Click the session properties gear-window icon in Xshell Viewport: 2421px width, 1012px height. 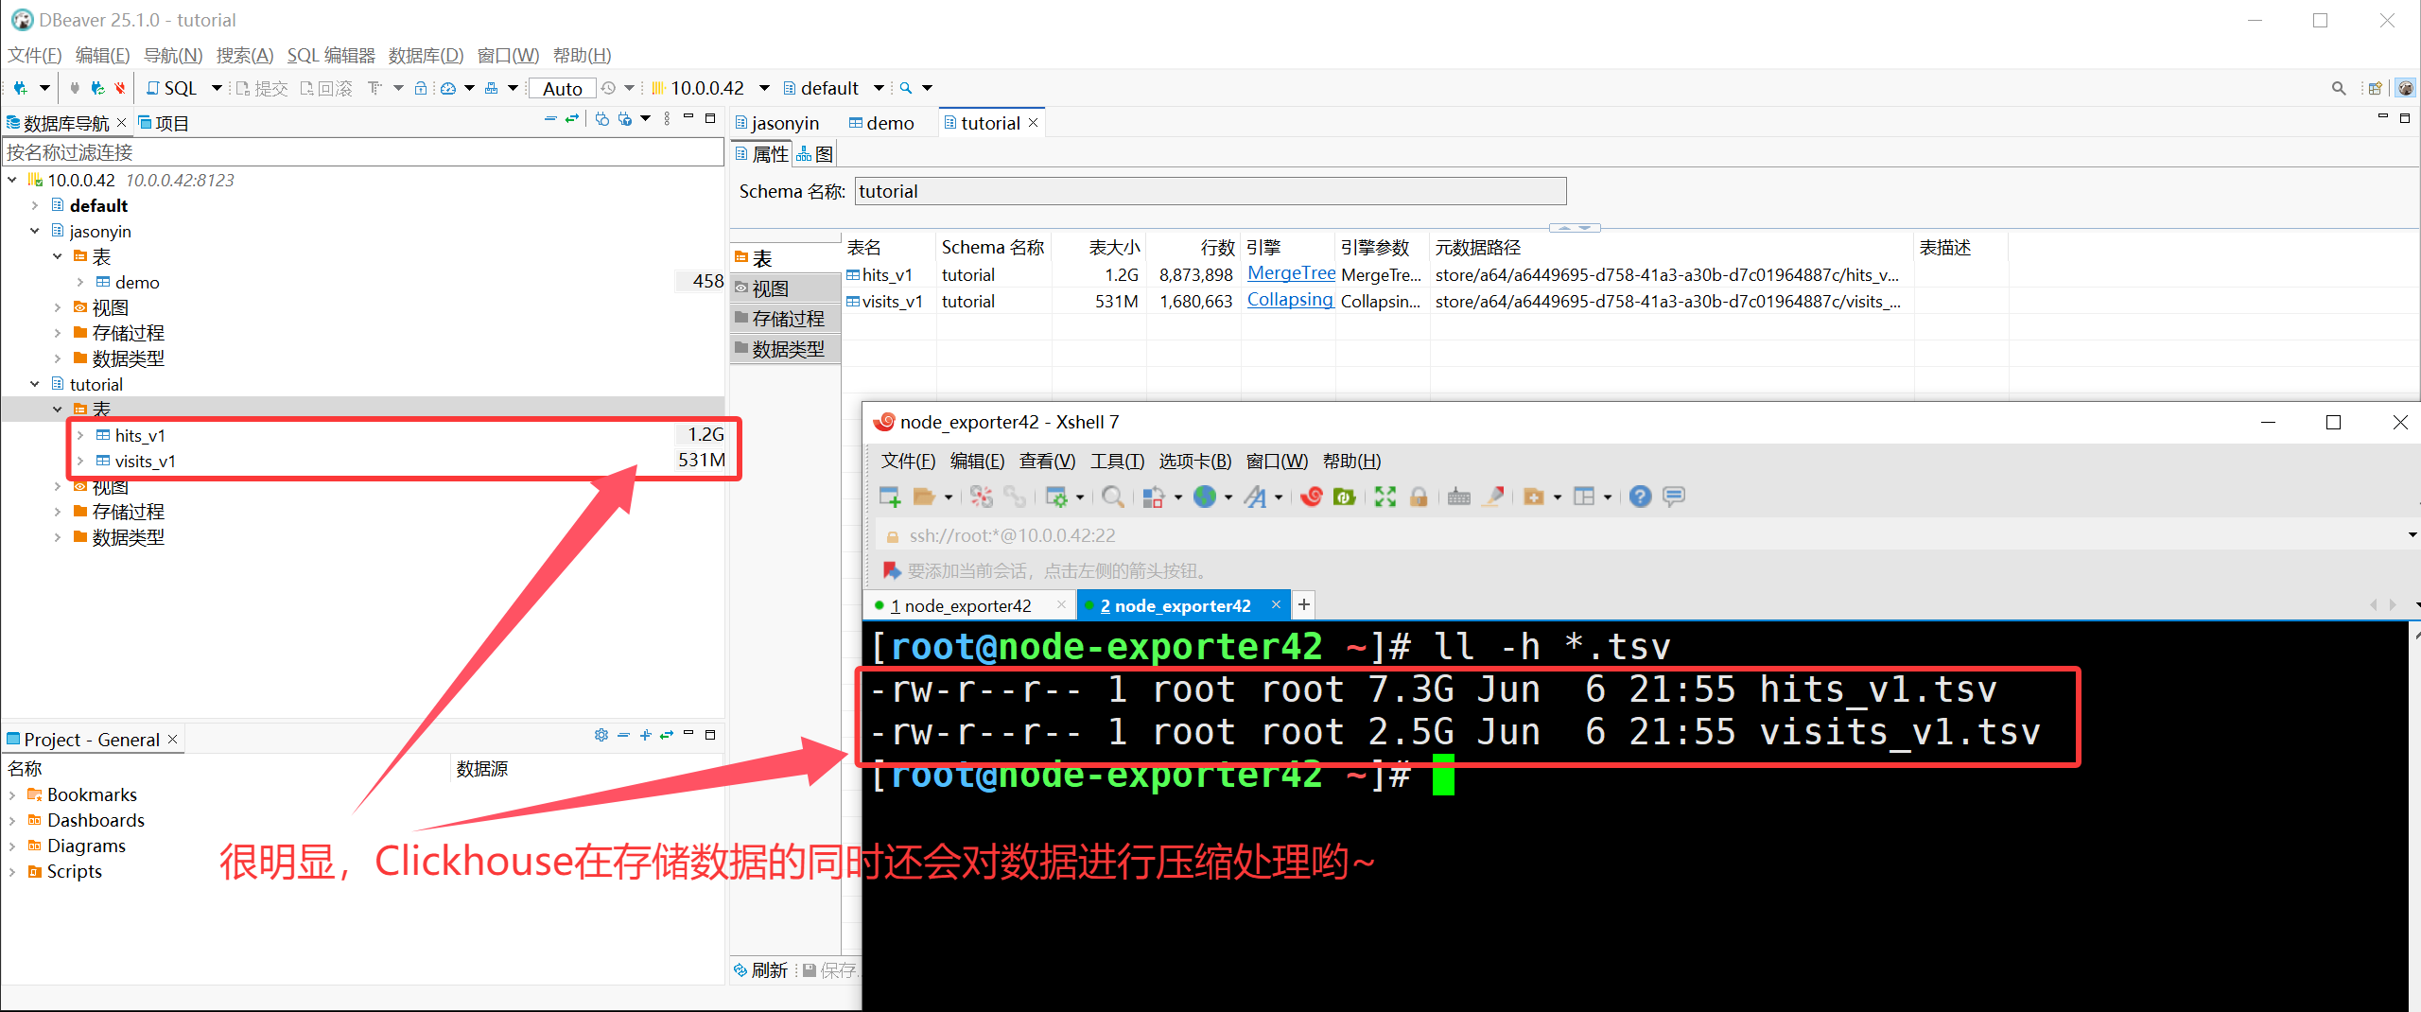[1056, 497]
